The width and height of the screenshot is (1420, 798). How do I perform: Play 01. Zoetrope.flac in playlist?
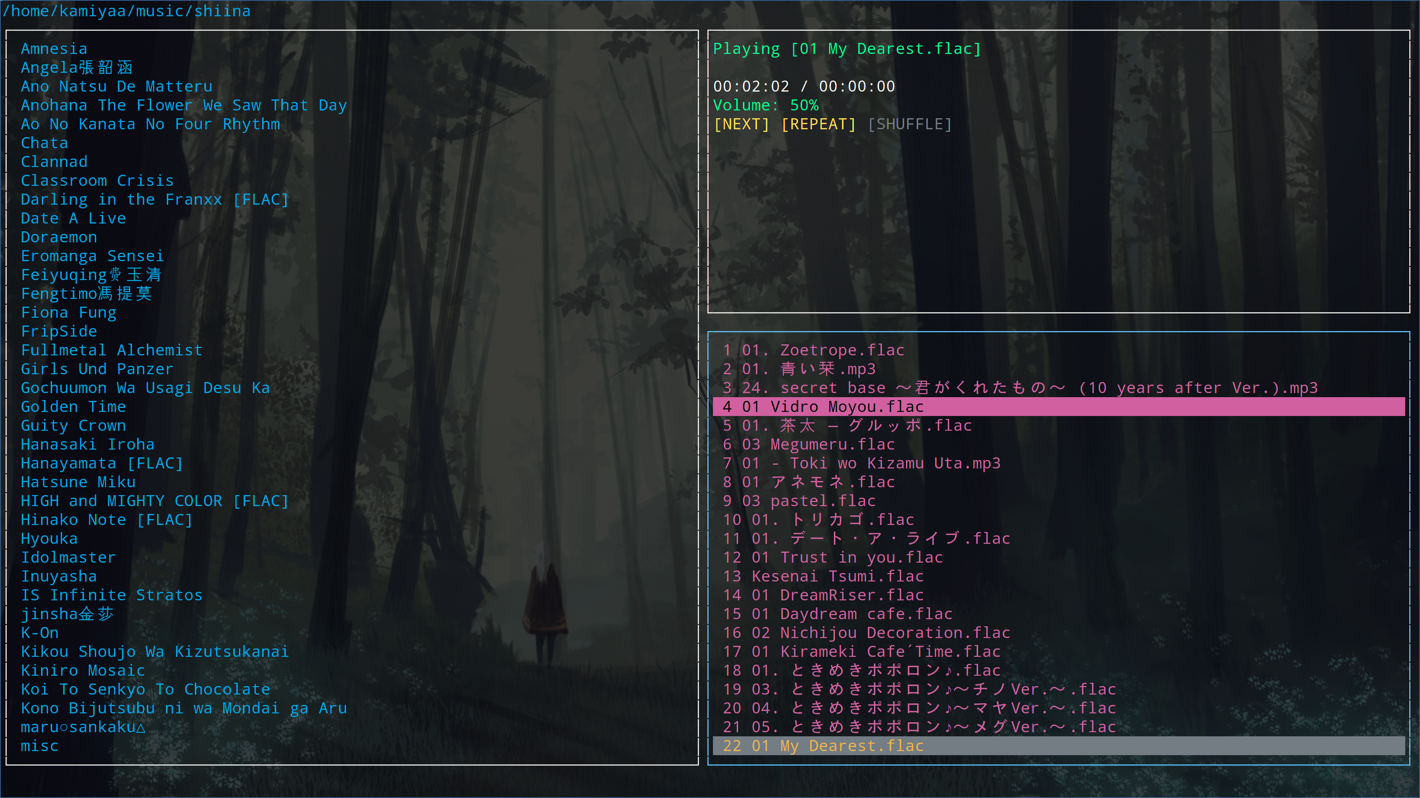(x=822, y=350)
